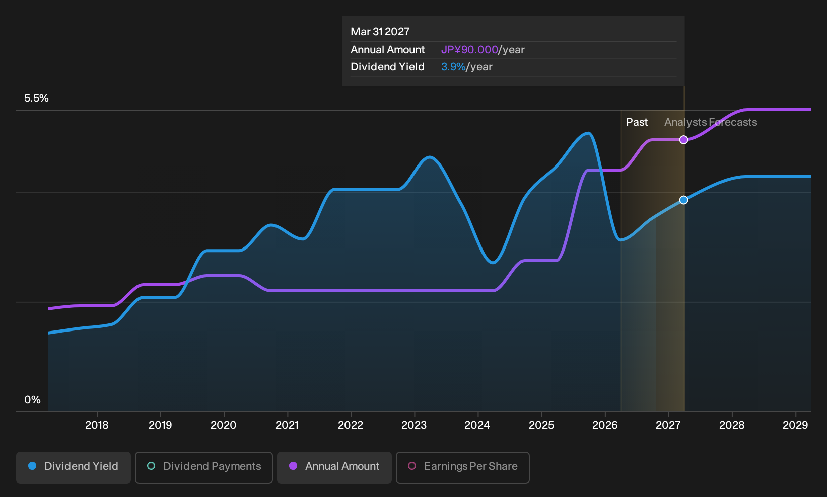827x497 pixels.
Task: Click the 2025 x-axis label
Action: [541, 425]
